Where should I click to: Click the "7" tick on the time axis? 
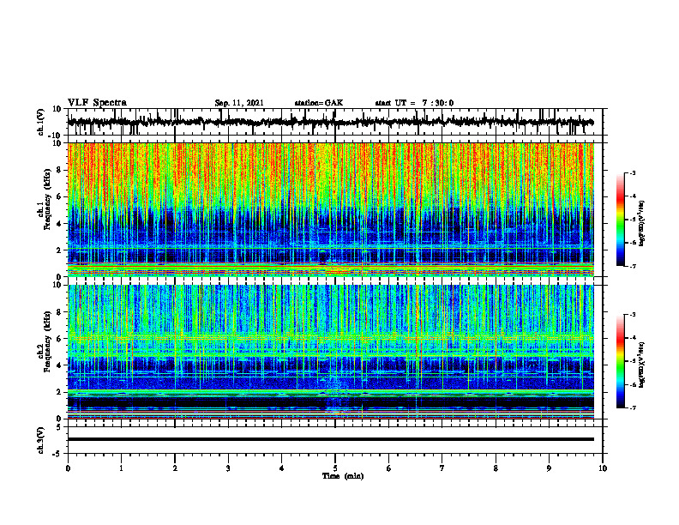442,468
